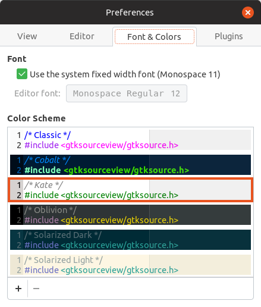Screen dimensions: 261x307
Task: Select the Classic color scheme
Action: click(x=130, y=140)
